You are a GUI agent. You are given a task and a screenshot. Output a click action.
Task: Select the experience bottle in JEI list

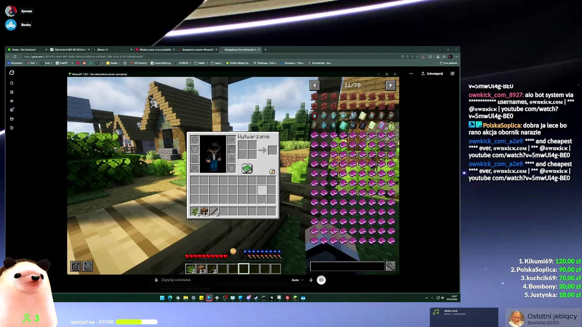(391, 126)
